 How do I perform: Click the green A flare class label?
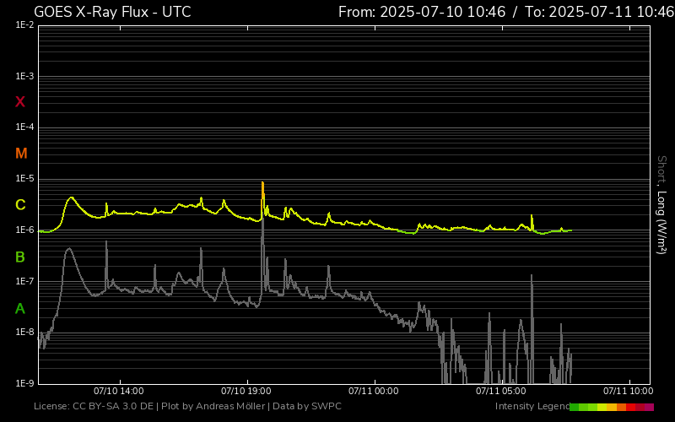20,309
